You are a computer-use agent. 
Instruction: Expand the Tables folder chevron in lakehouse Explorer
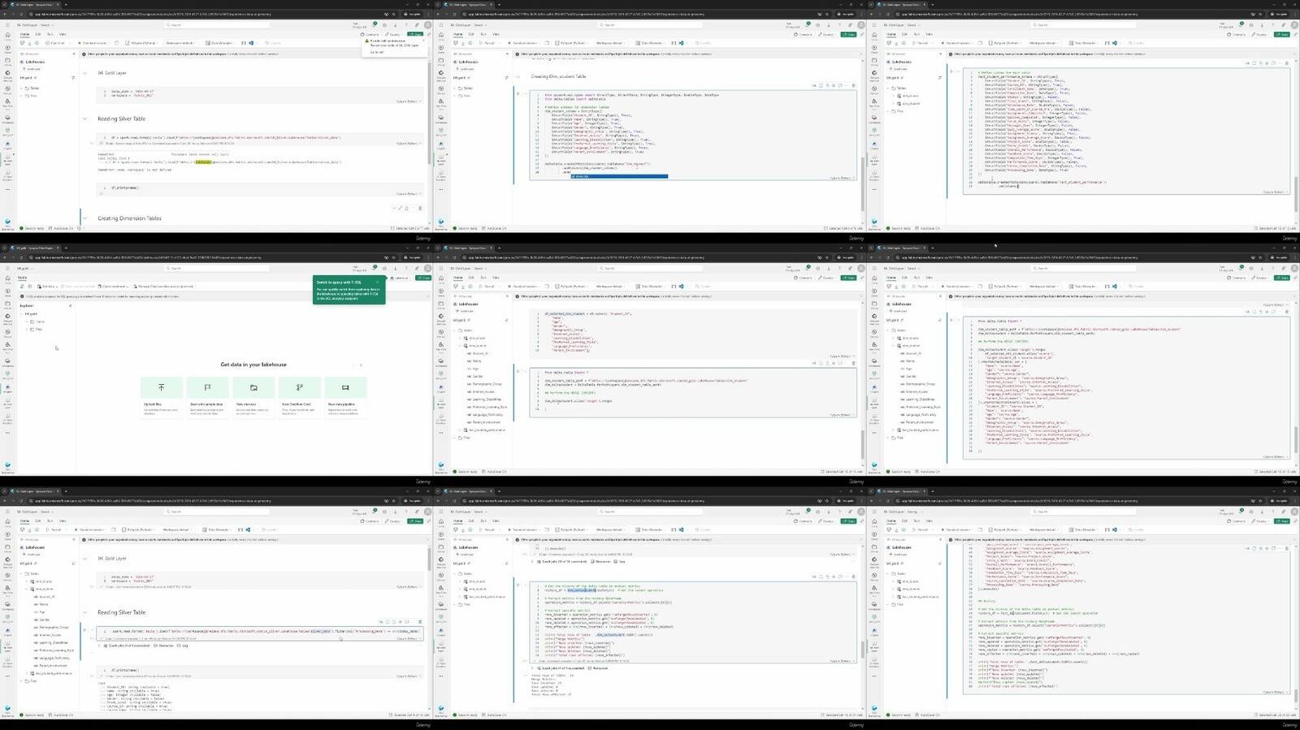(28, 322)
